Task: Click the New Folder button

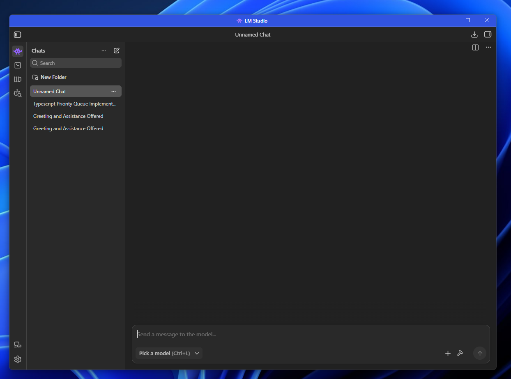Action: point(49,77)
